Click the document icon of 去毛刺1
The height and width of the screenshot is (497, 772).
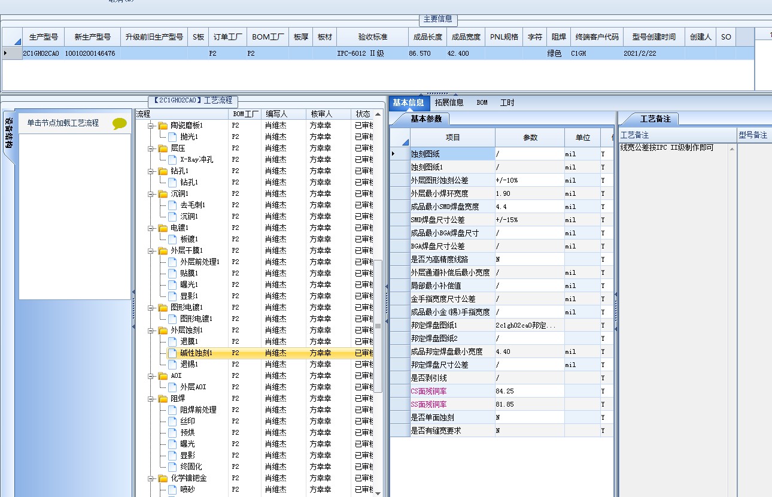pos(172,205)
